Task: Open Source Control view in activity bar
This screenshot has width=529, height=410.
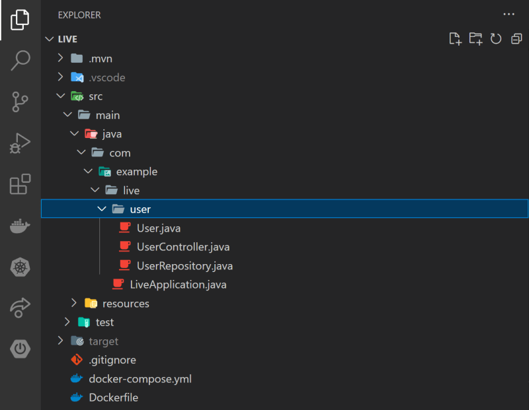Action: [x=20, y=102]
